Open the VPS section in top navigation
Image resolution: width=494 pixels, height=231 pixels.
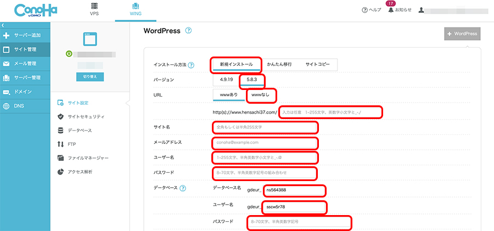tap(94, 9)
